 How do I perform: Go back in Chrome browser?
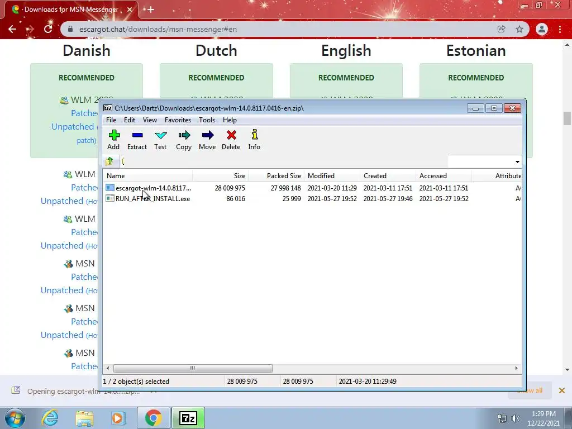coord(12,29)
